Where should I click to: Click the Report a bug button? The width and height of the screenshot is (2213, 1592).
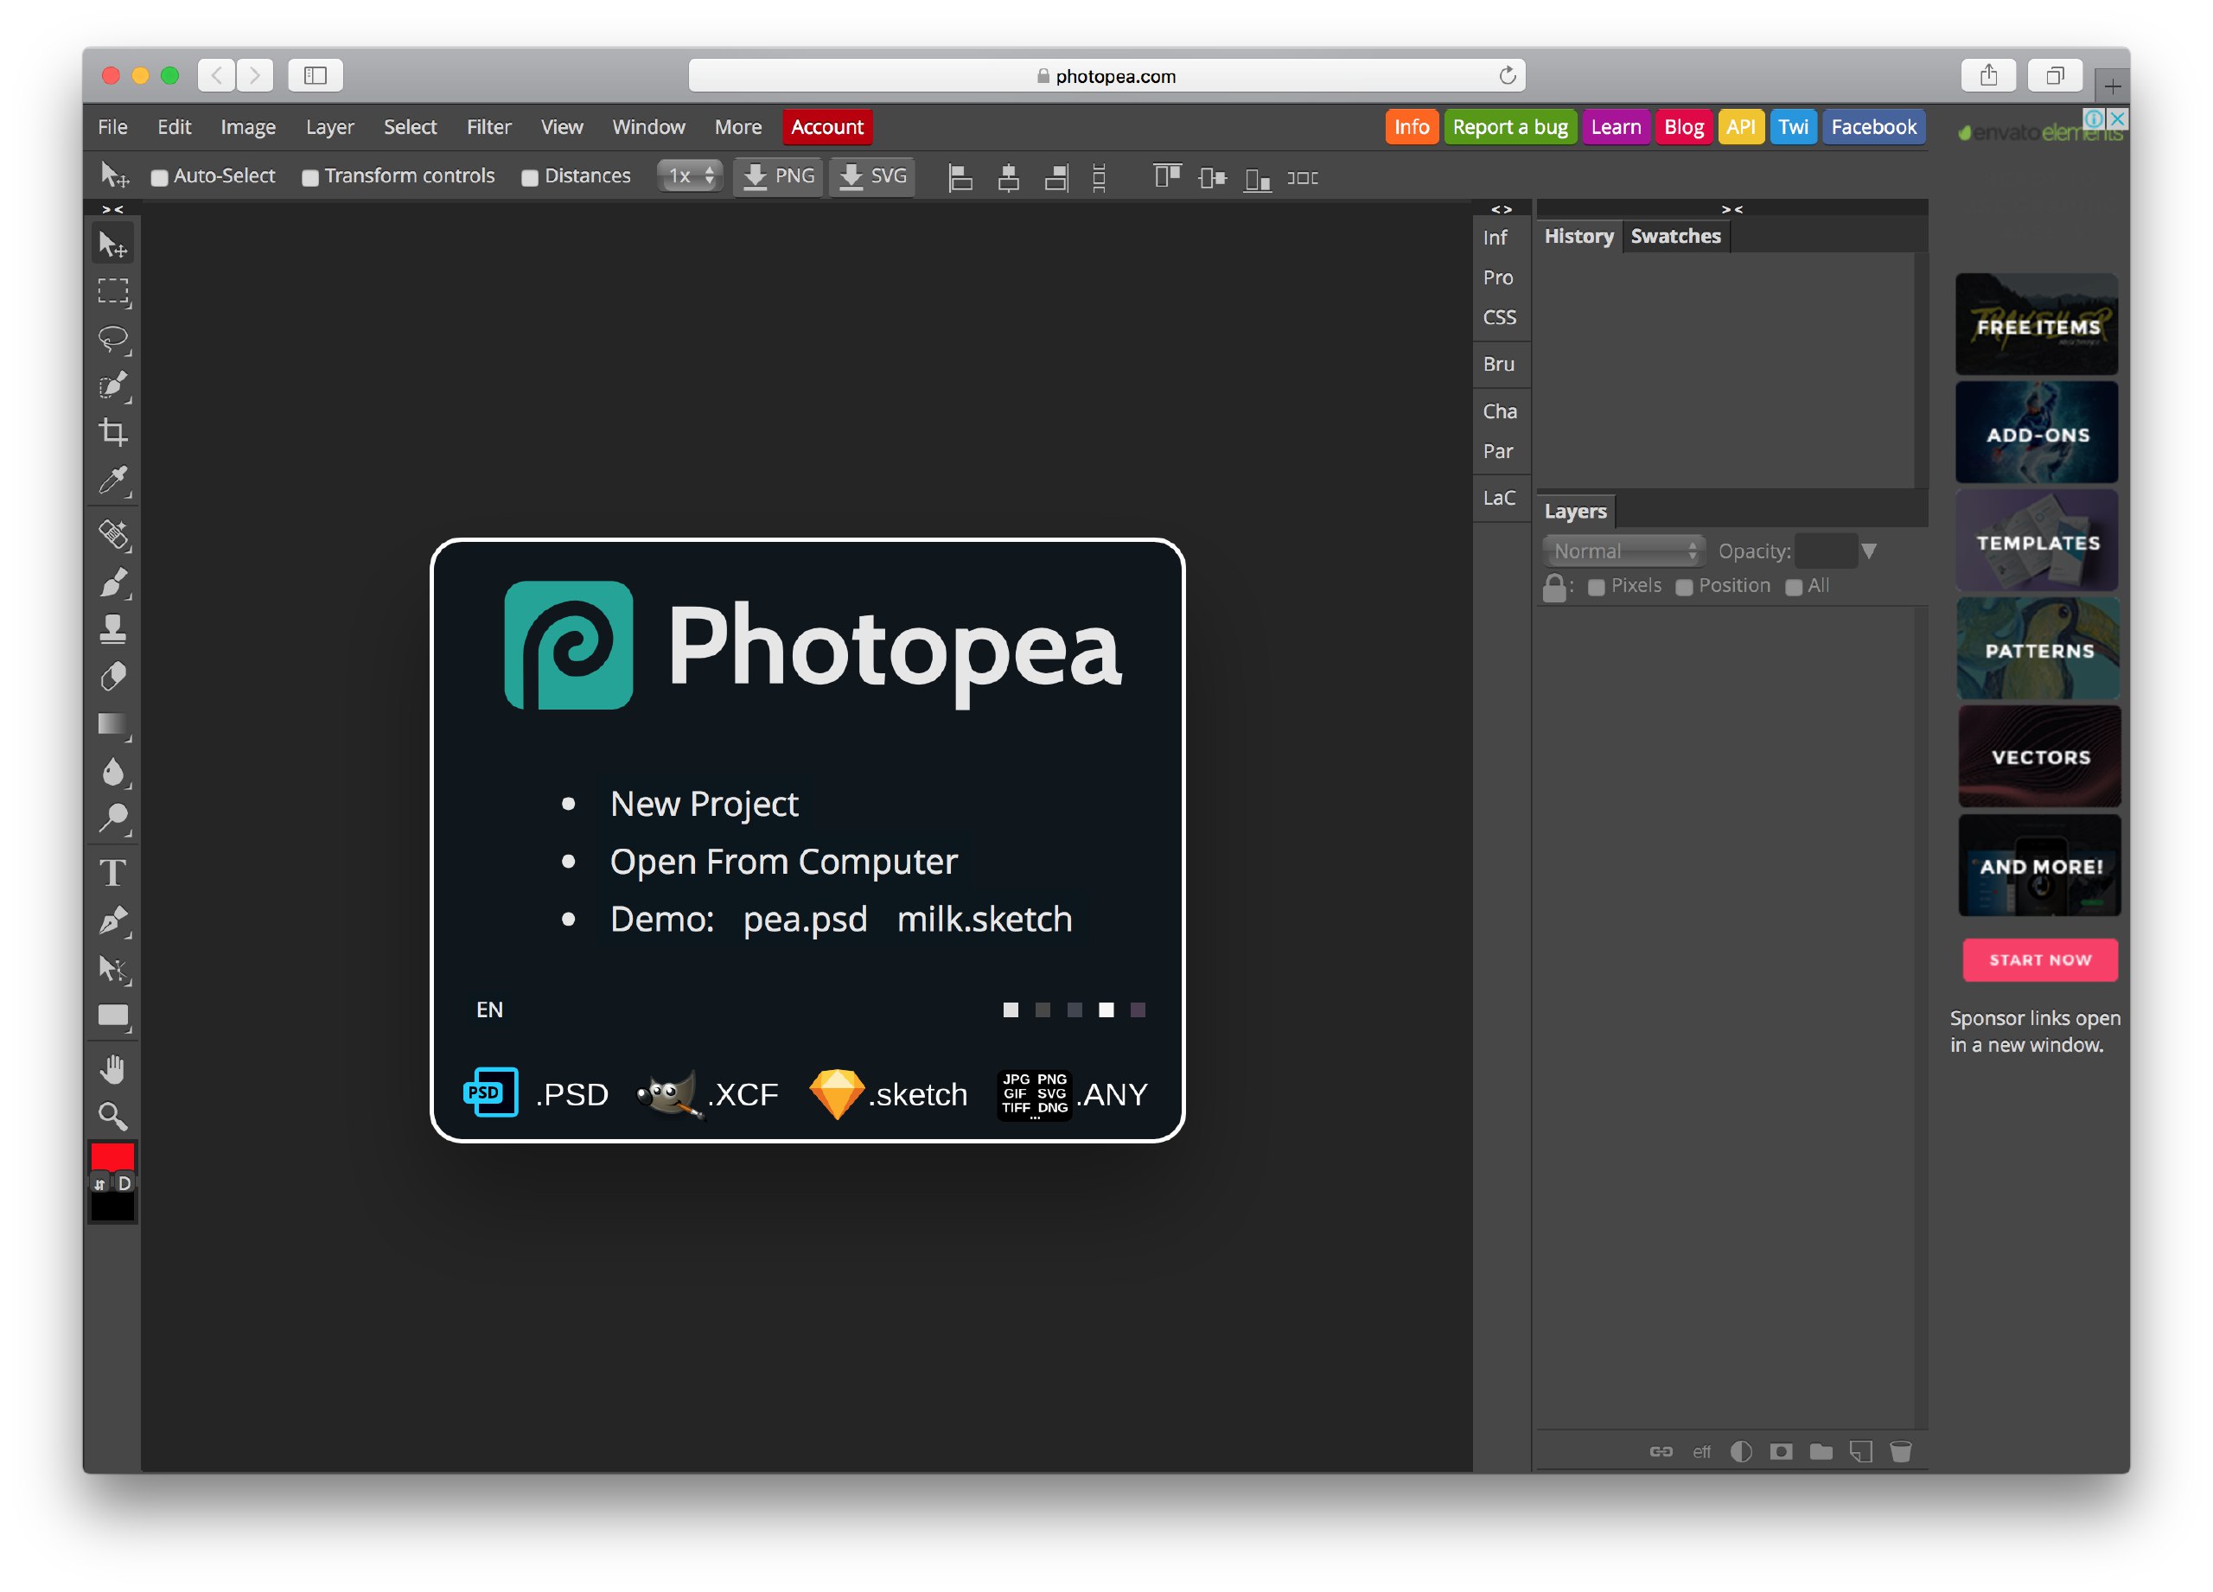pos(1509,127)
